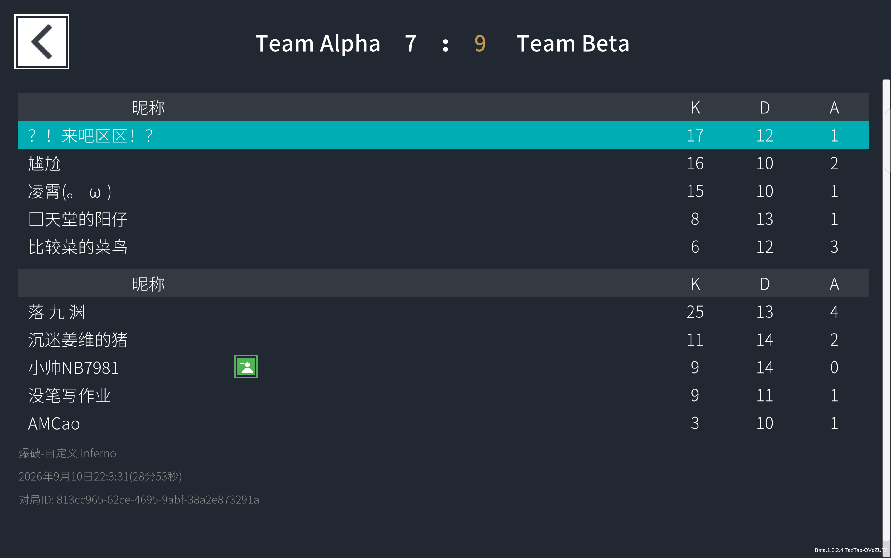
Task: Click D column header of Team Beta table
Action: coord(765,284)
